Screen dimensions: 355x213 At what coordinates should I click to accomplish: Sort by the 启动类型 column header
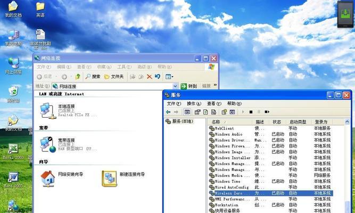tap(299, 122)
